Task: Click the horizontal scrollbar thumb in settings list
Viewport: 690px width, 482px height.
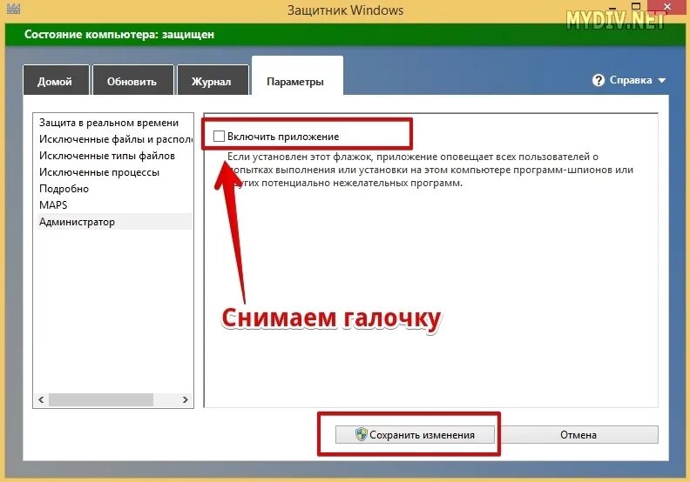Action: click(x=101, y=399)
